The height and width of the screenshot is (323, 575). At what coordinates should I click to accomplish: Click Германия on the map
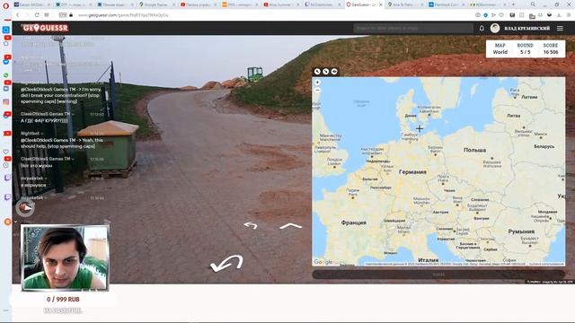pos(412,171)
